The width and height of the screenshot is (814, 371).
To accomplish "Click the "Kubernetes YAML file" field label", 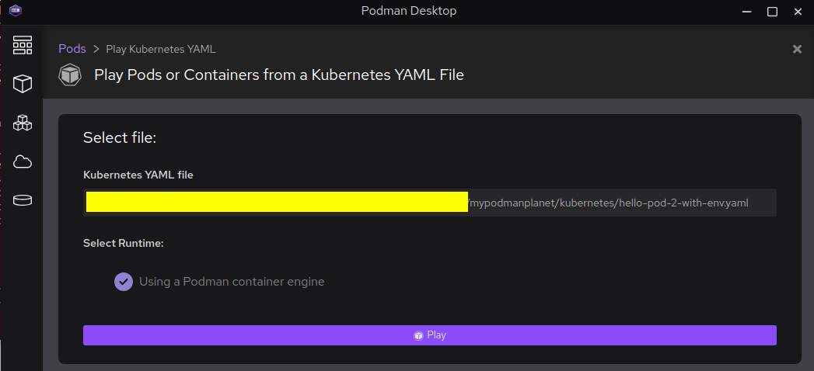I will pyautogui.click(x=138, y=175).
